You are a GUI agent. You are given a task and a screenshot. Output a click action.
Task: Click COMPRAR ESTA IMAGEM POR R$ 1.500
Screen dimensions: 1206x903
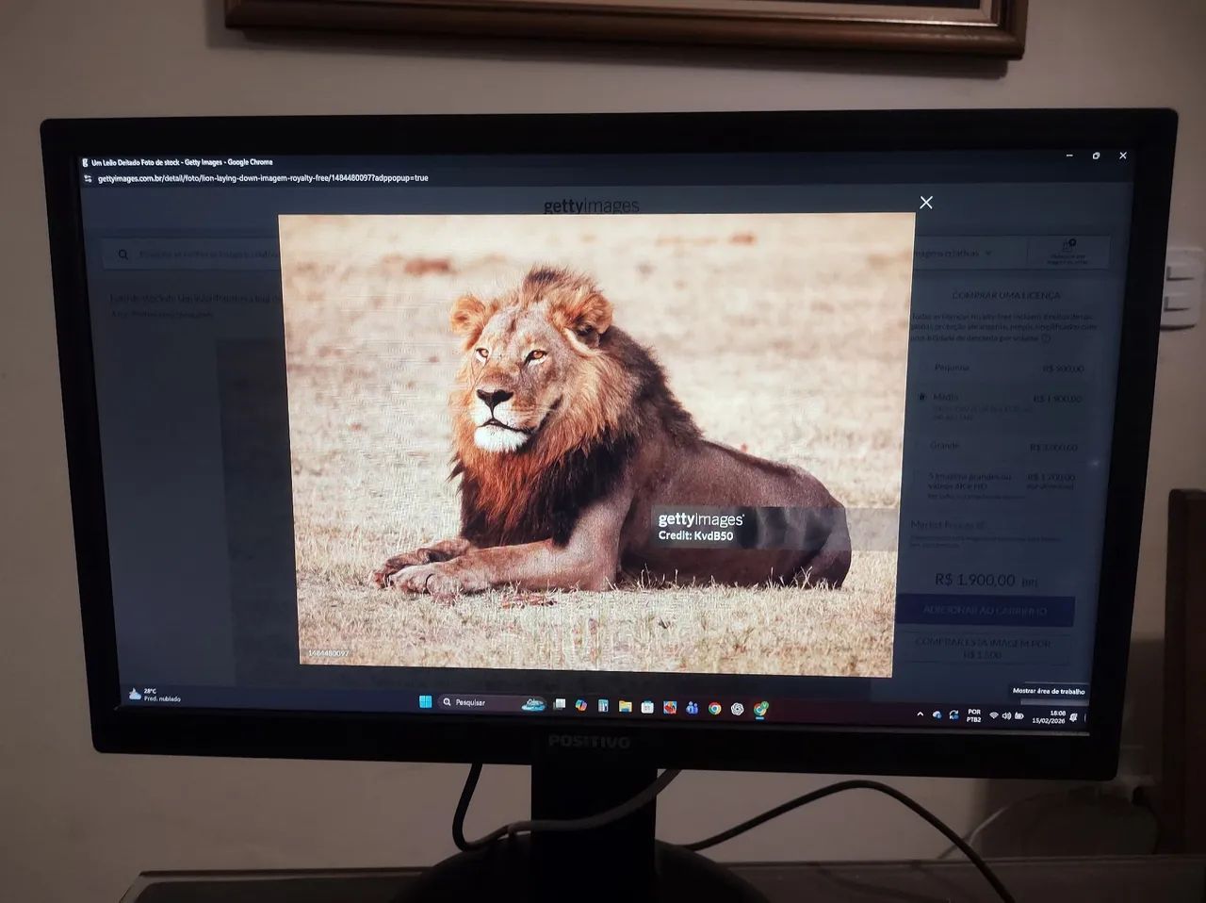(x=987, y=647)
